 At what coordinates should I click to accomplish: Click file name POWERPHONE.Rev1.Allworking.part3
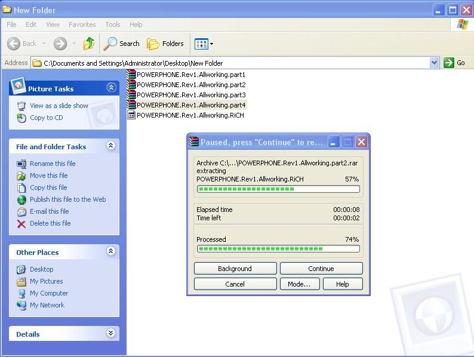point(191,95)
